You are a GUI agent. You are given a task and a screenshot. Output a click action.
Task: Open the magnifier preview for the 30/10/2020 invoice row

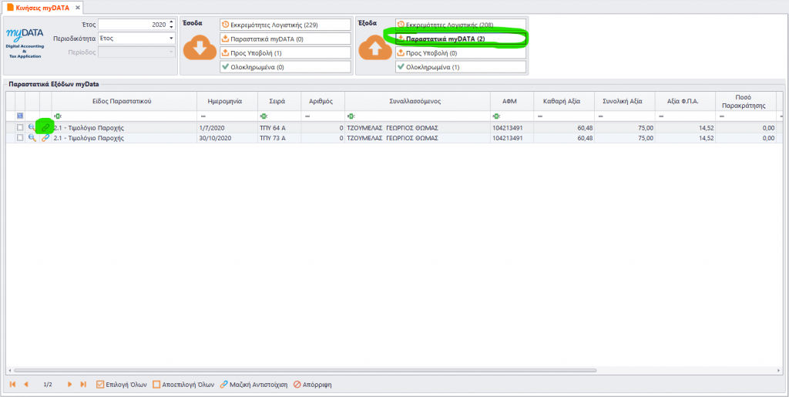pyautogui.click(x=32, y=138)
